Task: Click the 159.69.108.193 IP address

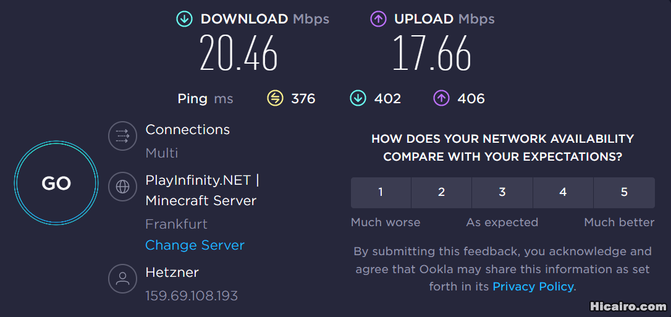Action: (x=192, y=296)
